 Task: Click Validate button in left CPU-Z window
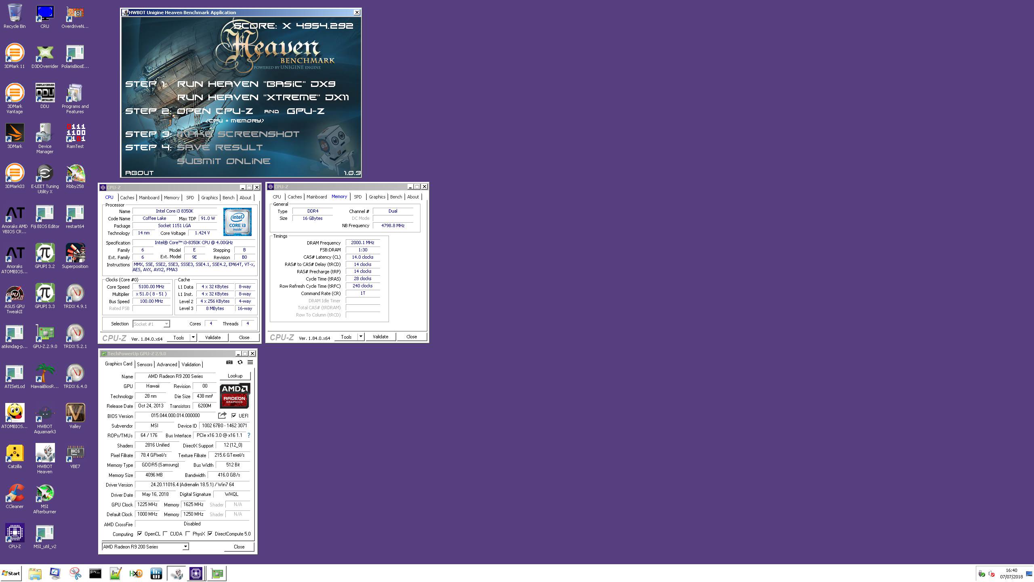tap(213, 337)
